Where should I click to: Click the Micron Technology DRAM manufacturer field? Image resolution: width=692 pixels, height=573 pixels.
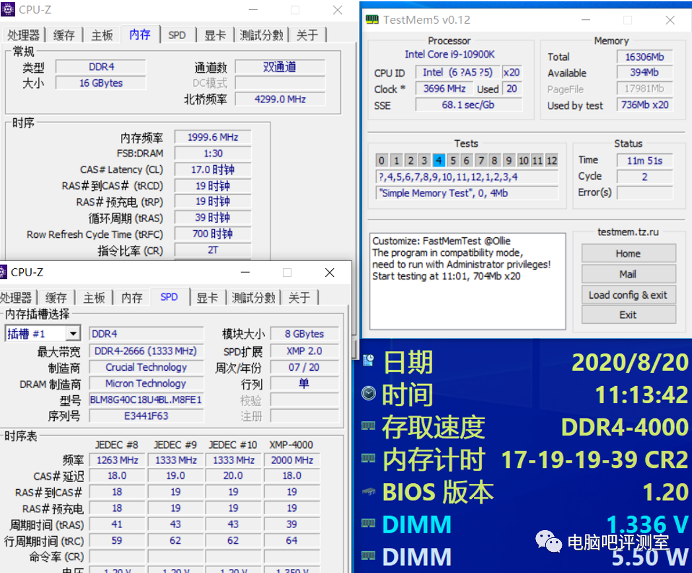146,383
